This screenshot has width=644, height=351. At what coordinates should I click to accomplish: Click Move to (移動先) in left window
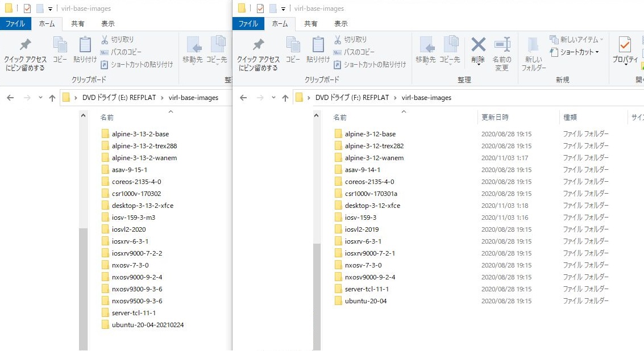point(193,49)
